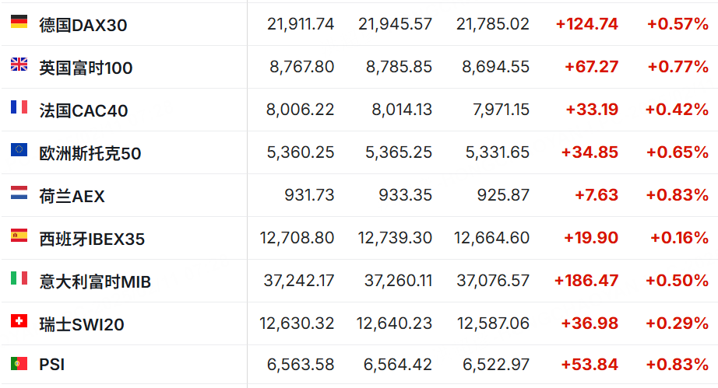Screen dimensions: 718x388
Task: Select the +186.47 change value
Action: pos(586,281)
